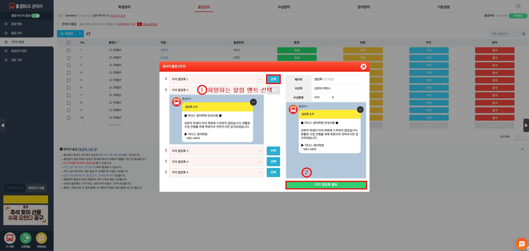Click the YouTube manual video icon

(139, 24)
